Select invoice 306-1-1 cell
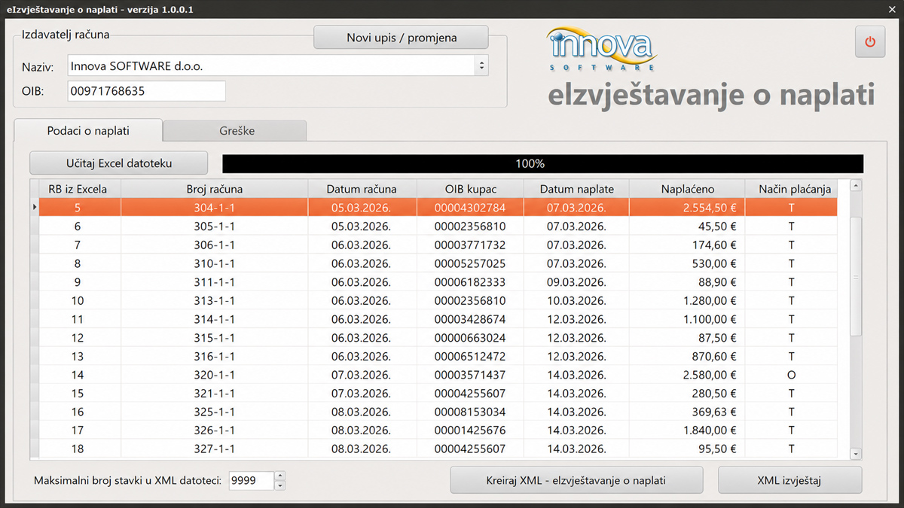Viewport: 904px width, 508px height. pos(215,245)
